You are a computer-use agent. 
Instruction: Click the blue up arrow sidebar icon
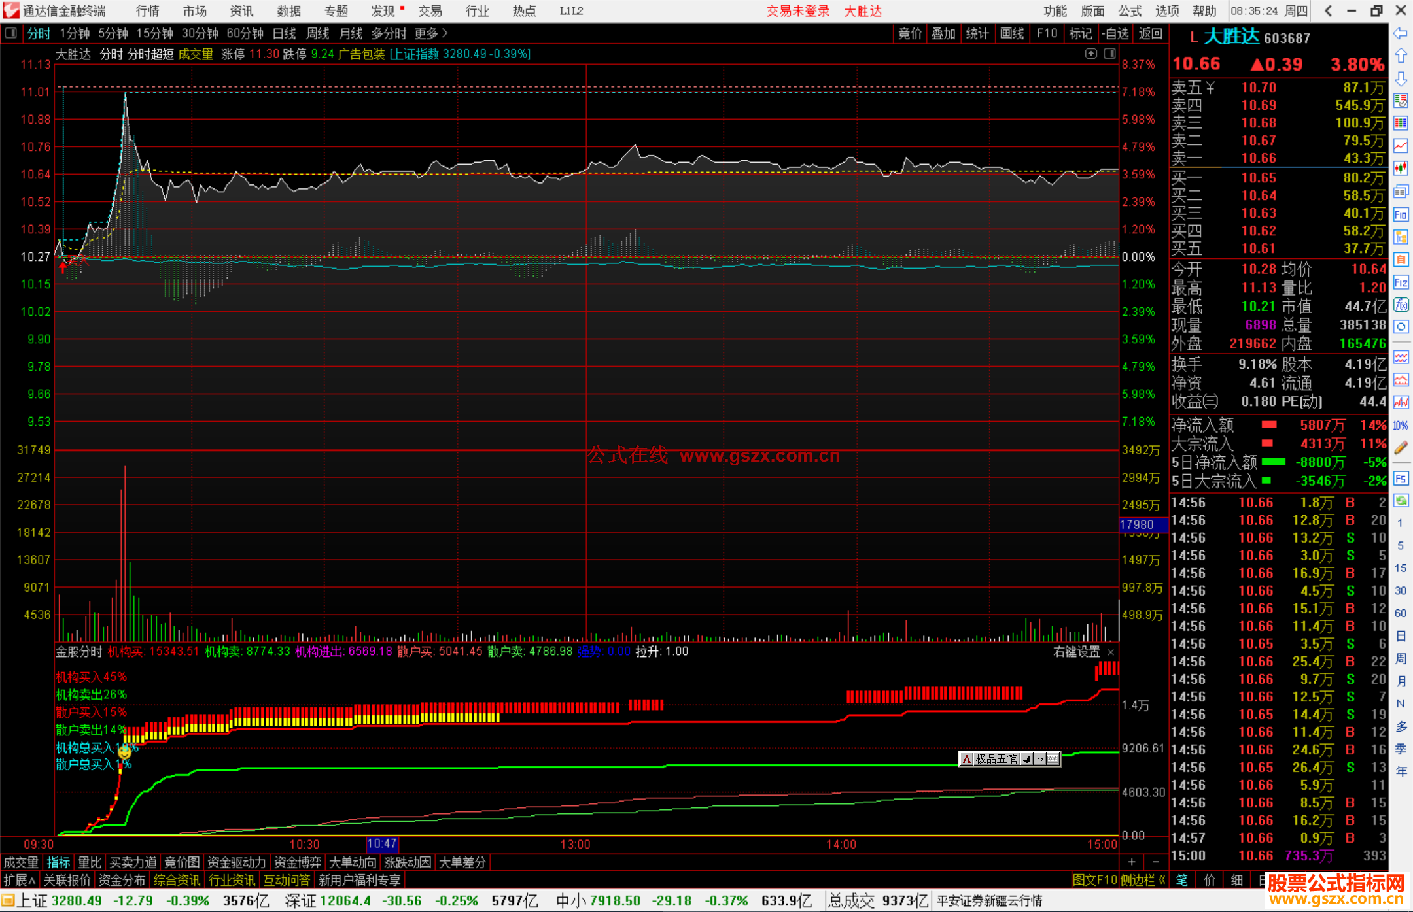[x=1401, y=56]
